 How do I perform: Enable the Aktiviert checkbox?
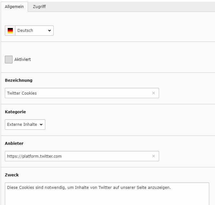pyautogui.click(x=9, y=60)
